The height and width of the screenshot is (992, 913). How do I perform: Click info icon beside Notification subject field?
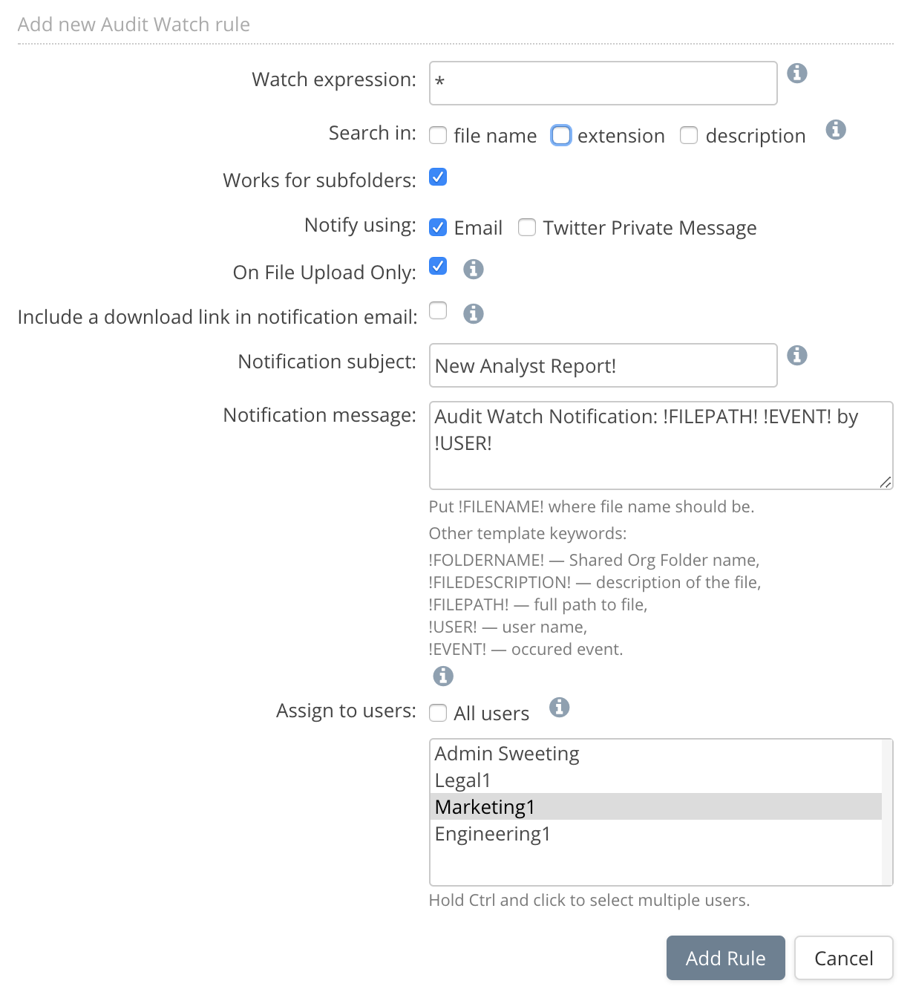[797, 356]
